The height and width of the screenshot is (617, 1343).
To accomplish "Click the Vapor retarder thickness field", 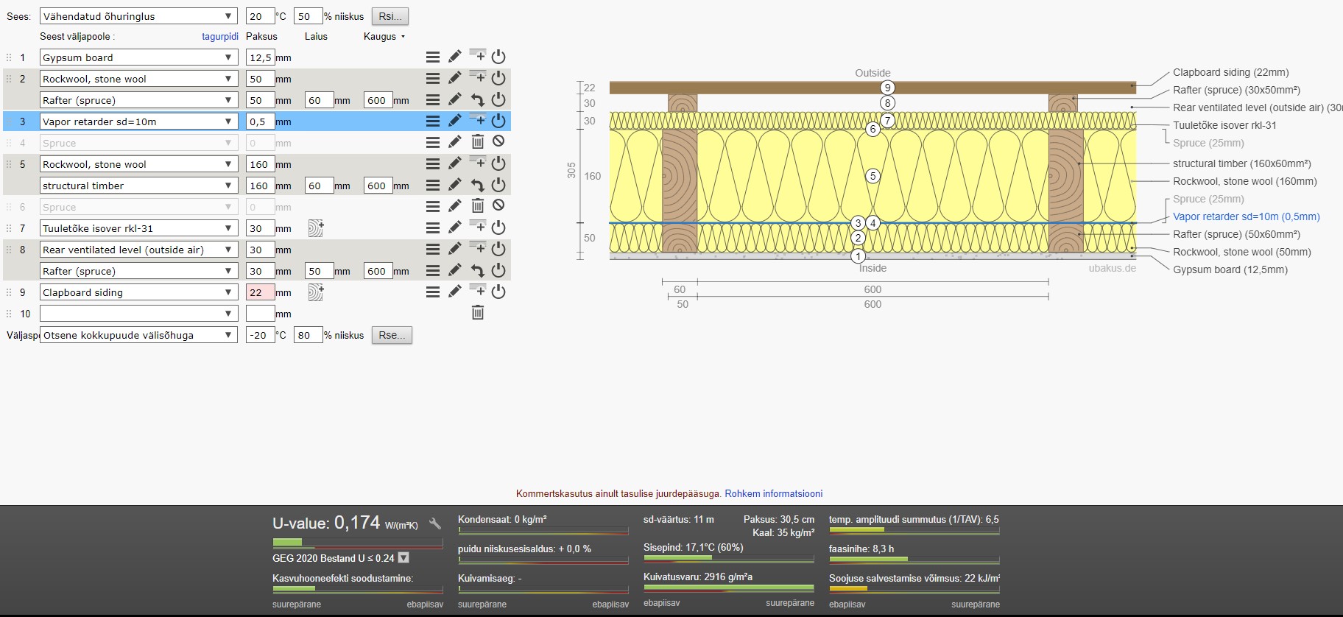I will (260, 121).
